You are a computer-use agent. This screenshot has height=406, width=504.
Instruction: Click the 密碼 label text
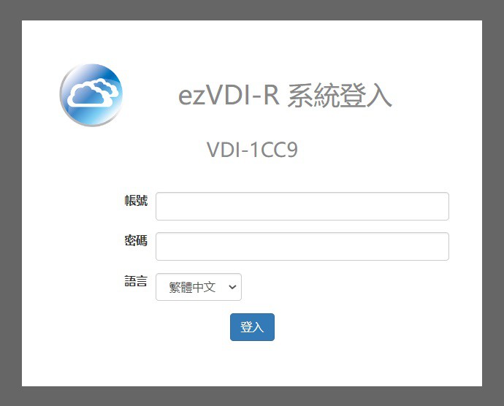coord(136,240)
